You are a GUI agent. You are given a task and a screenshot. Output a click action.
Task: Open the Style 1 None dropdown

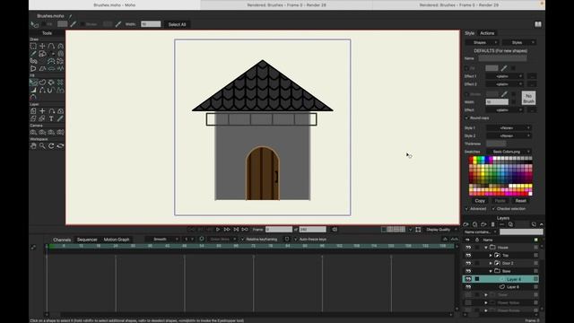509,127
